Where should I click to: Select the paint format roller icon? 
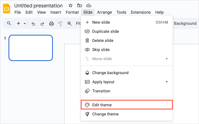coord(60,24)
